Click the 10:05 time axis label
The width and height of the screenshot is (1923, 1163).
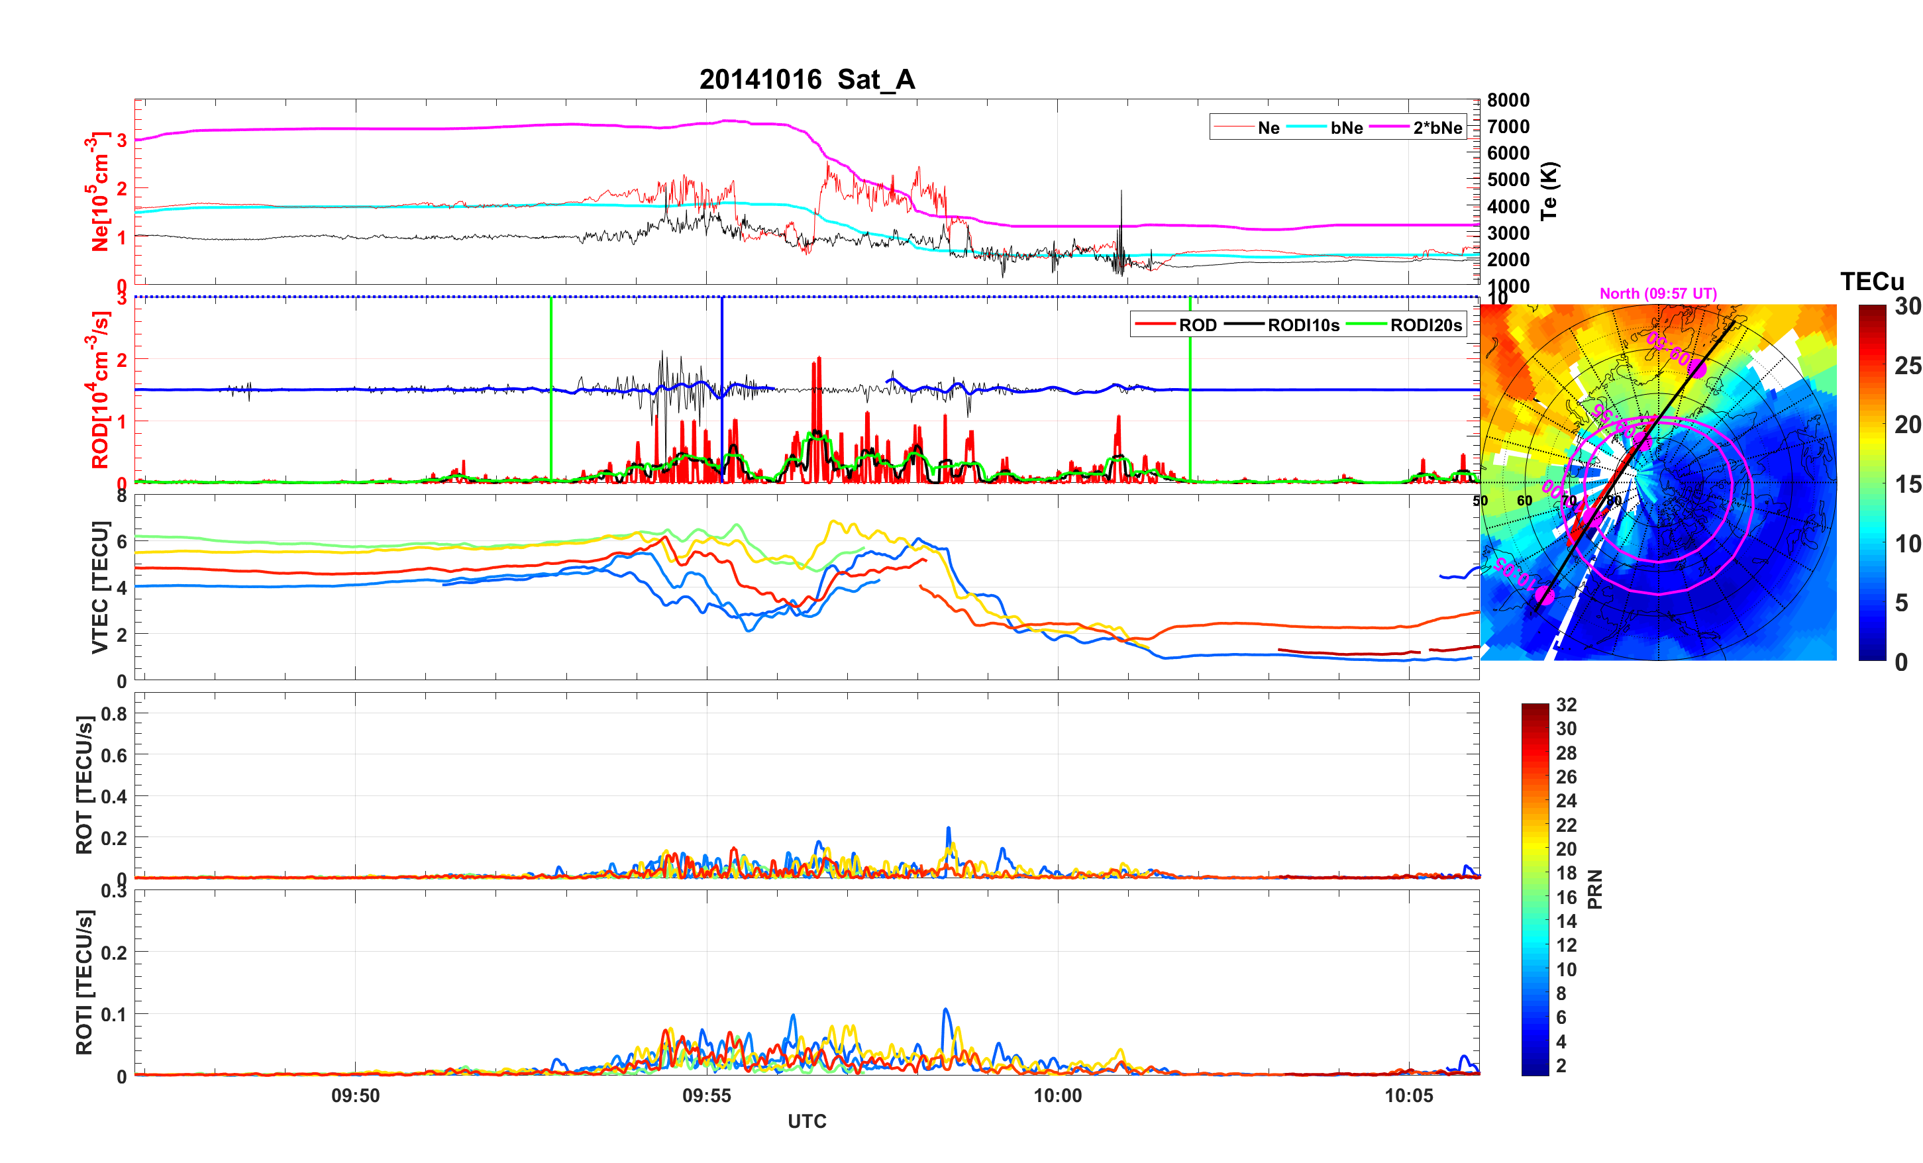pos(1409,1096)
